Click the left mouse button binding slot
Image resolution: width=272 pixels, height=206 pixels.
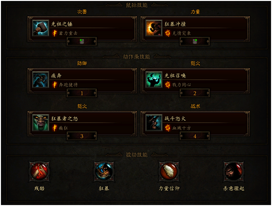point(82,41)
